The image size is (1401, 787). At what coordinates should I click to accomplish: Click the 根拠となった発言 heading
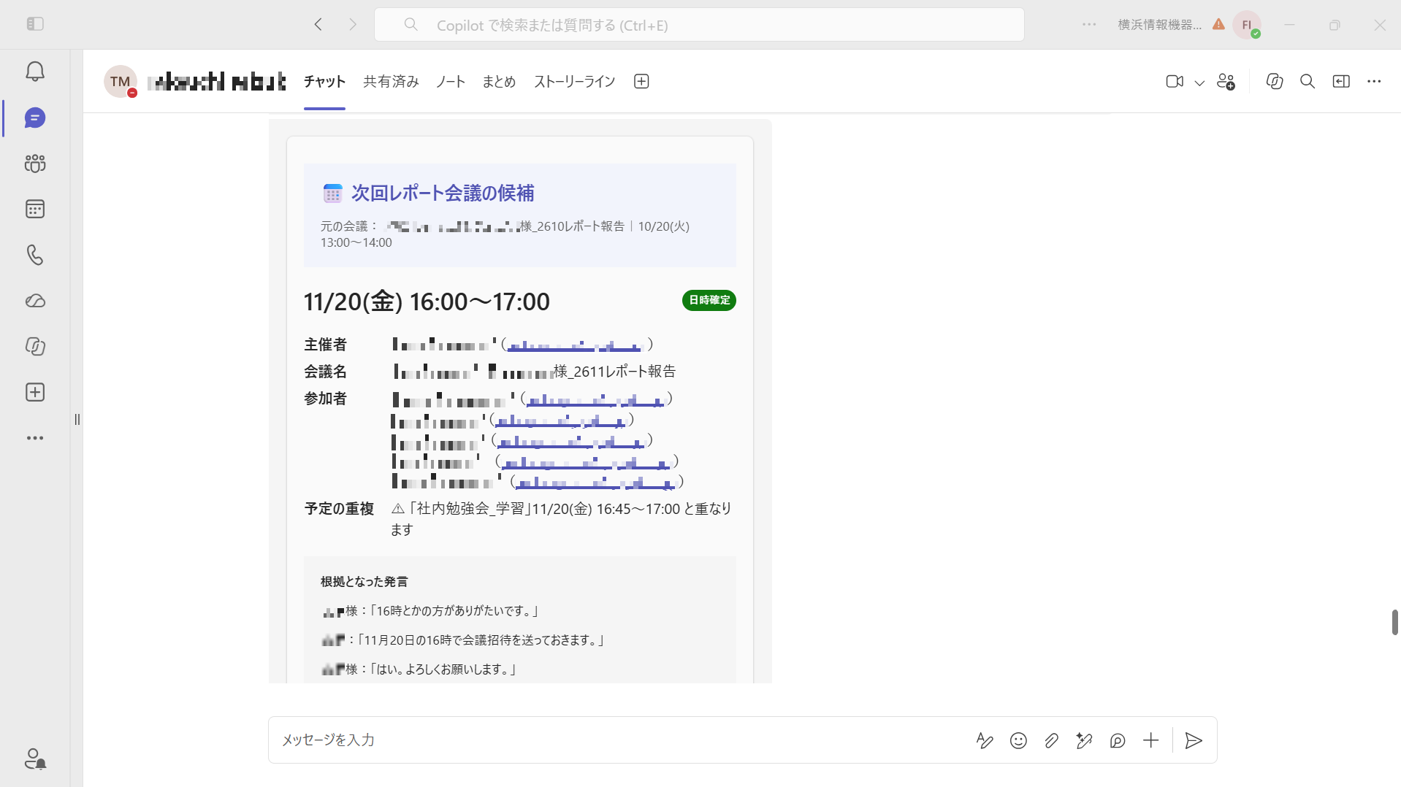[364, 582]
